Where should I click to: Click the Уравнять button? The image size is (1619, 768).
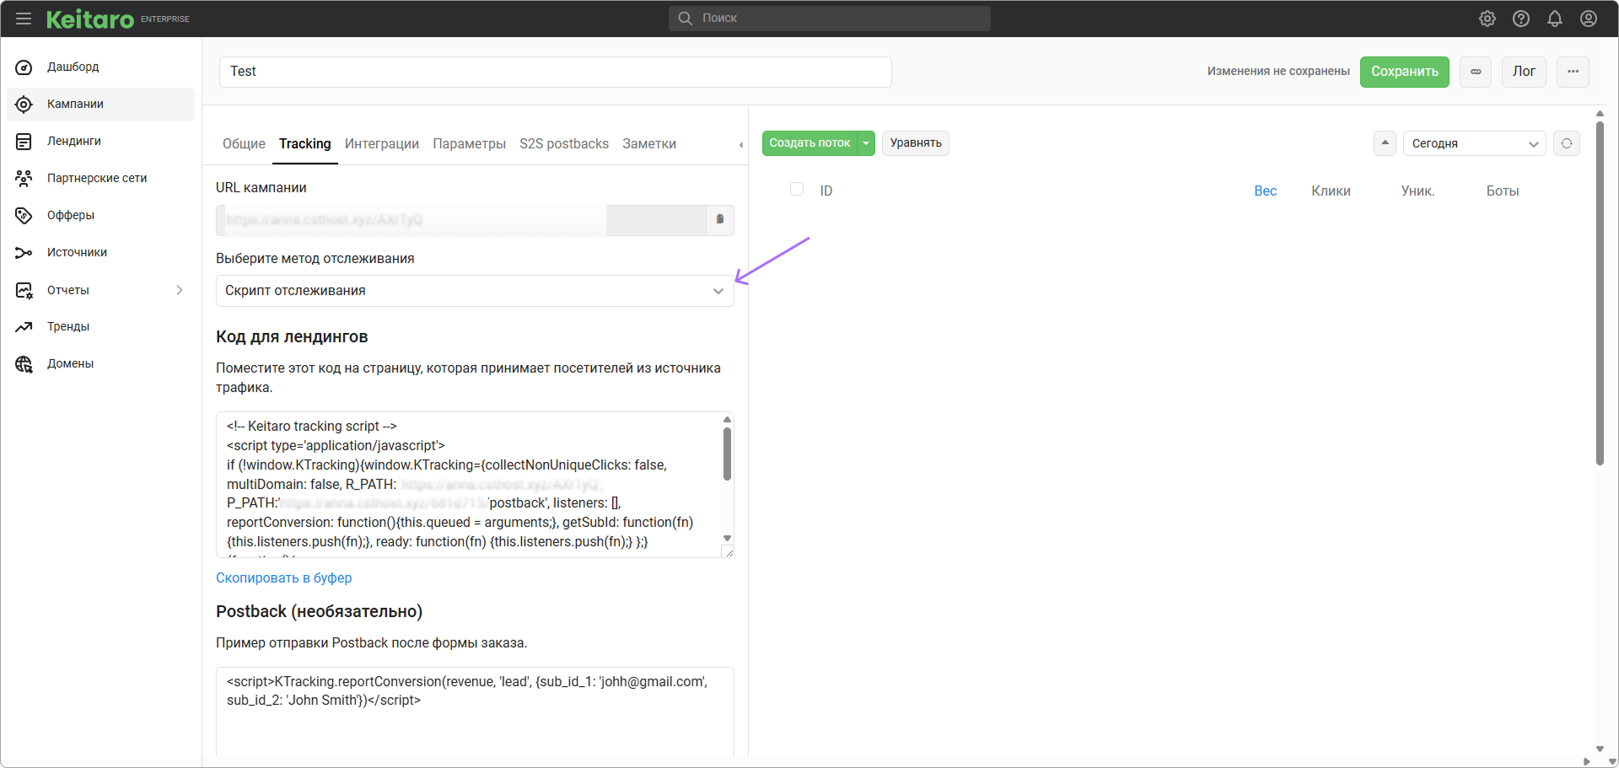[x=916, y=143]
